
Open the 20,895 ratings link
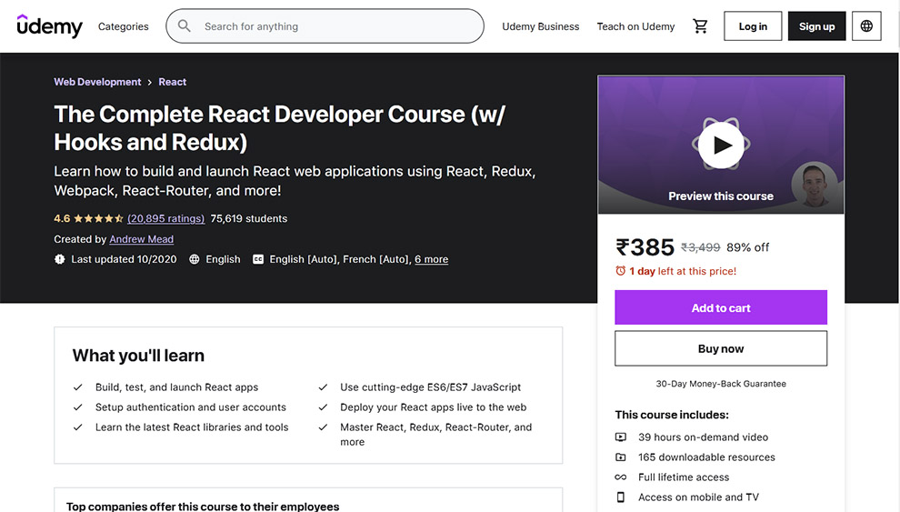pyautogui.click(x=165, y=218)
